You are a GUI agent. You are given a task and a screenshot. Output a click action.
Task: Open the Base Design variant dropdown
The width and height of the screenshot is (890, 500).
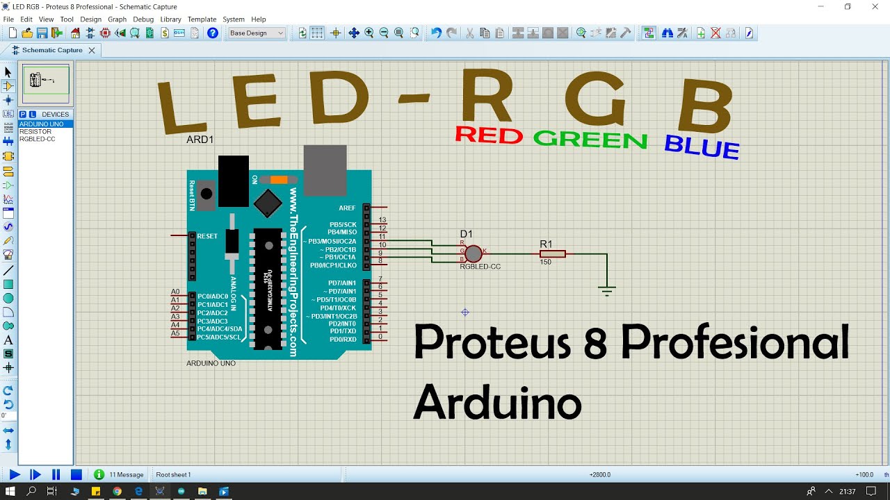(257, 33)
